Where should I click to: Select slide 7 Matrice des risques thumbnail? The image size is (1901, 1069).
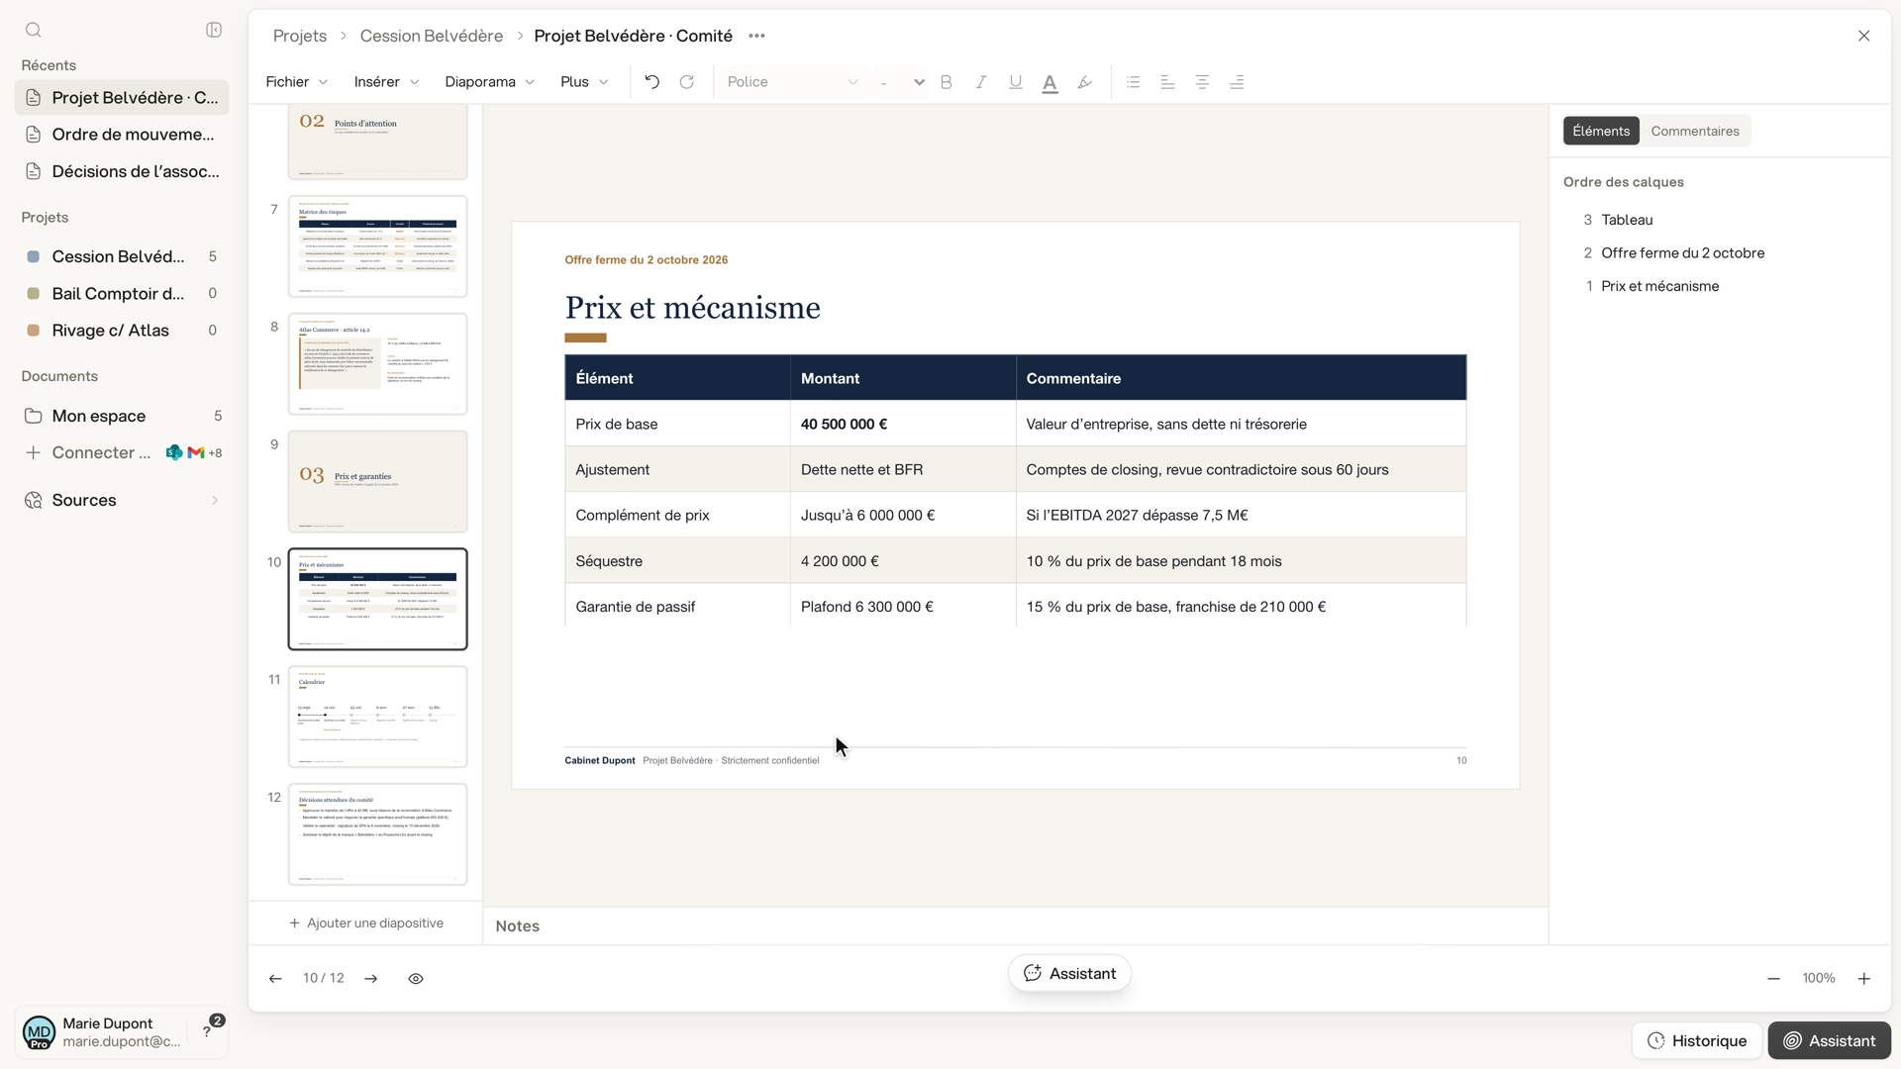pyautogui.click(x=377, y=246)
